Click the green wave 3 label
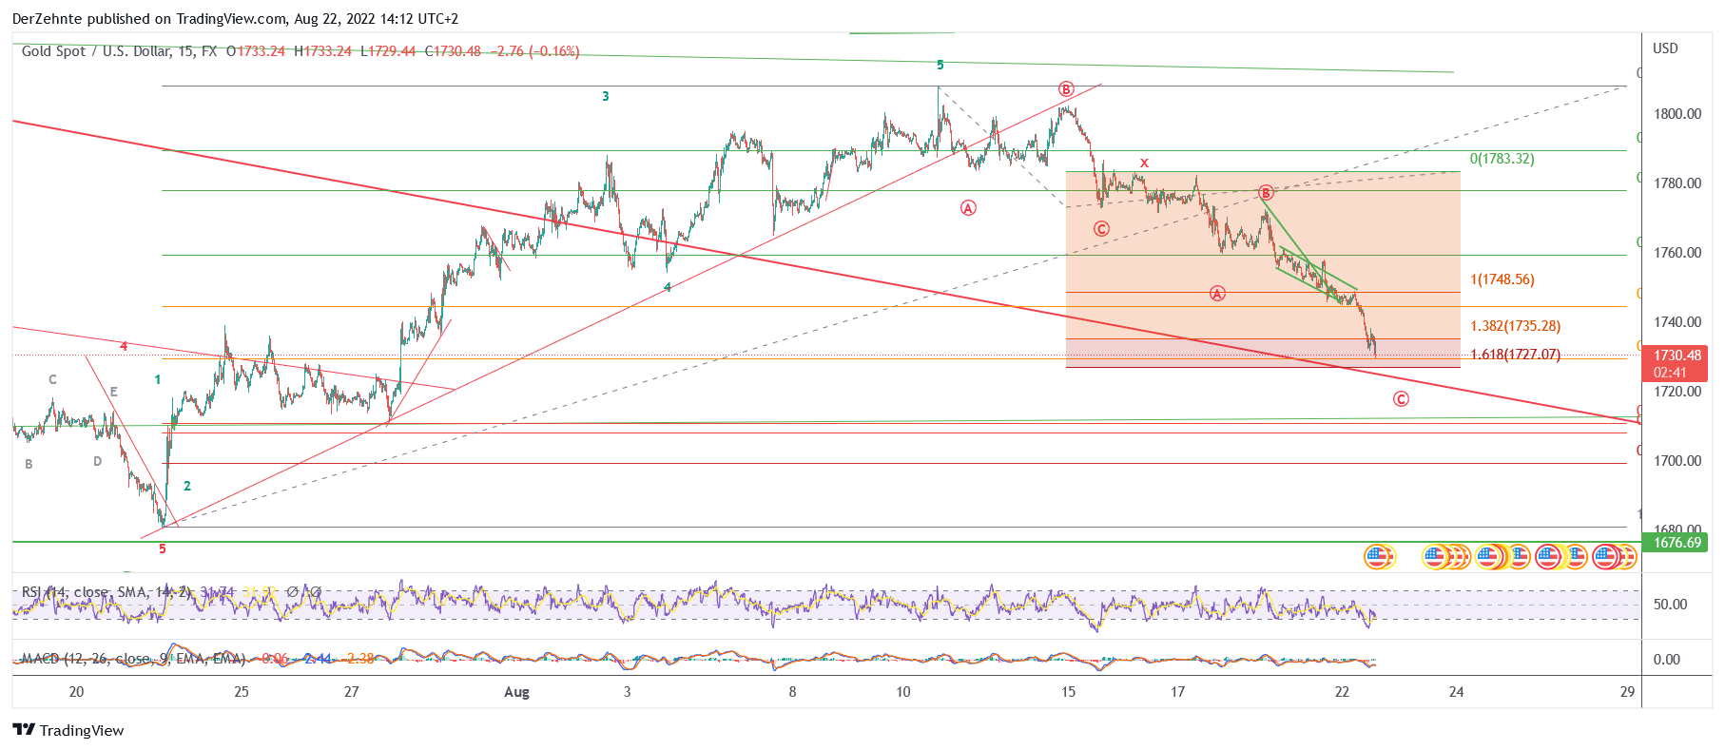Screen dimensions: 1725x750 click(605, 96)
